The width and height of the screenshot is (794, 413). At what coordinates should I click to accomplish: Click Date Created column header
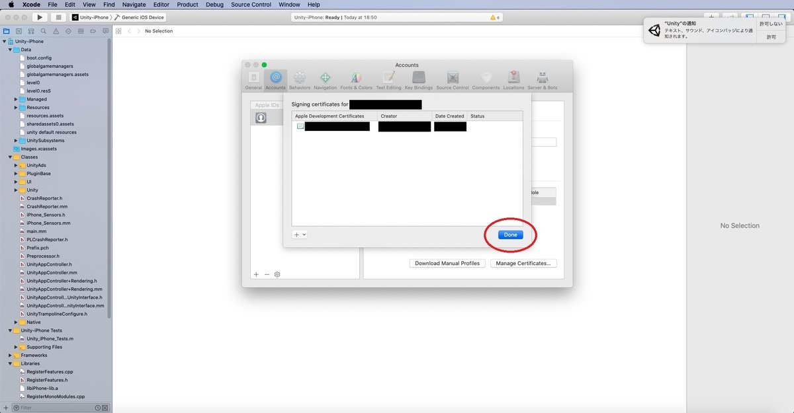(449, 116)
